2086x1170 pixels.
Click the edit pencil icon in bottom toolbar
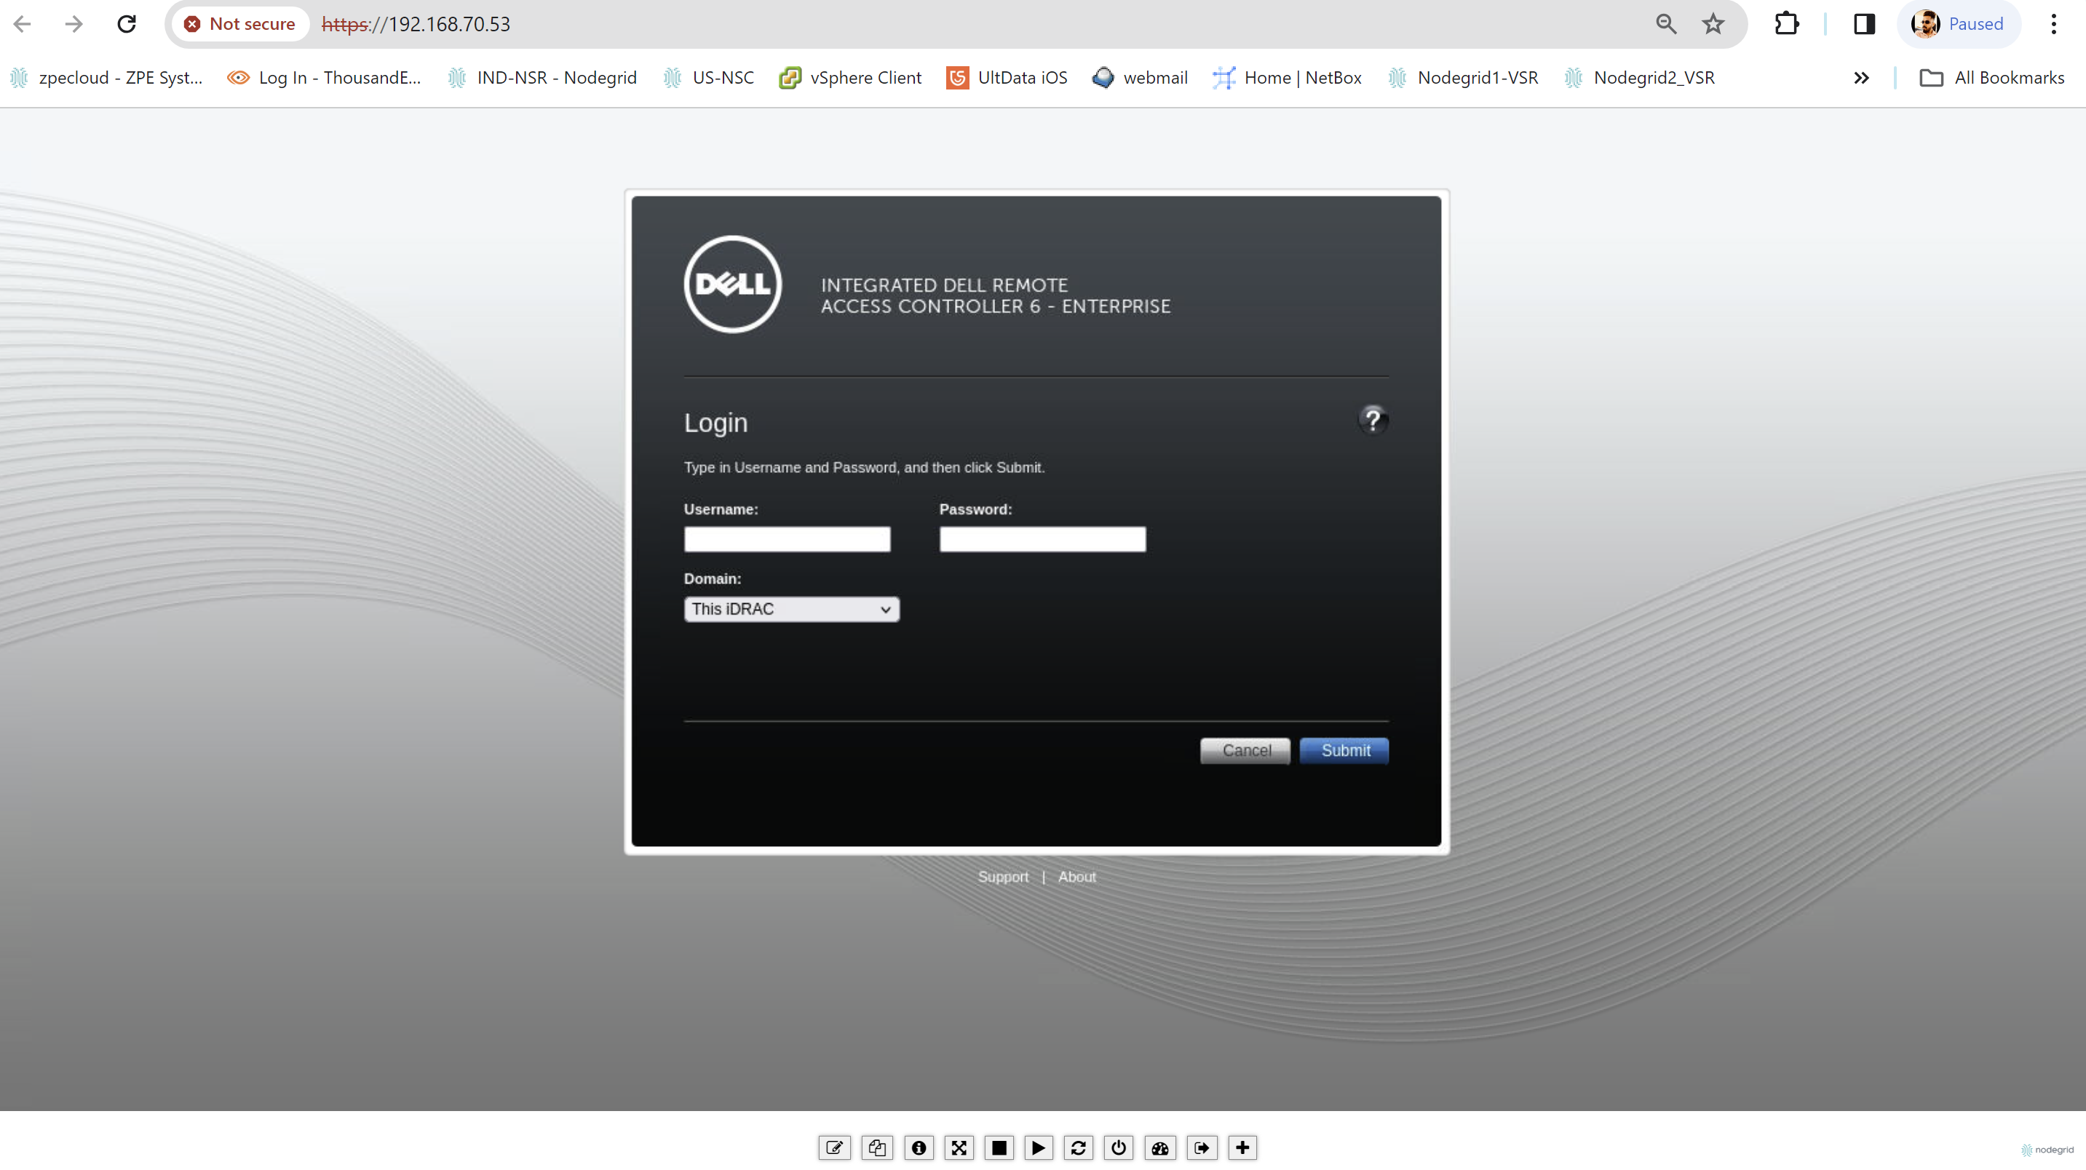(834, 1147)
